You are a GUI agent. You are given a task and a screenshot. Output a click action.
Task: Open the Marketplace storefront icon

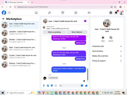coord(76,13)
